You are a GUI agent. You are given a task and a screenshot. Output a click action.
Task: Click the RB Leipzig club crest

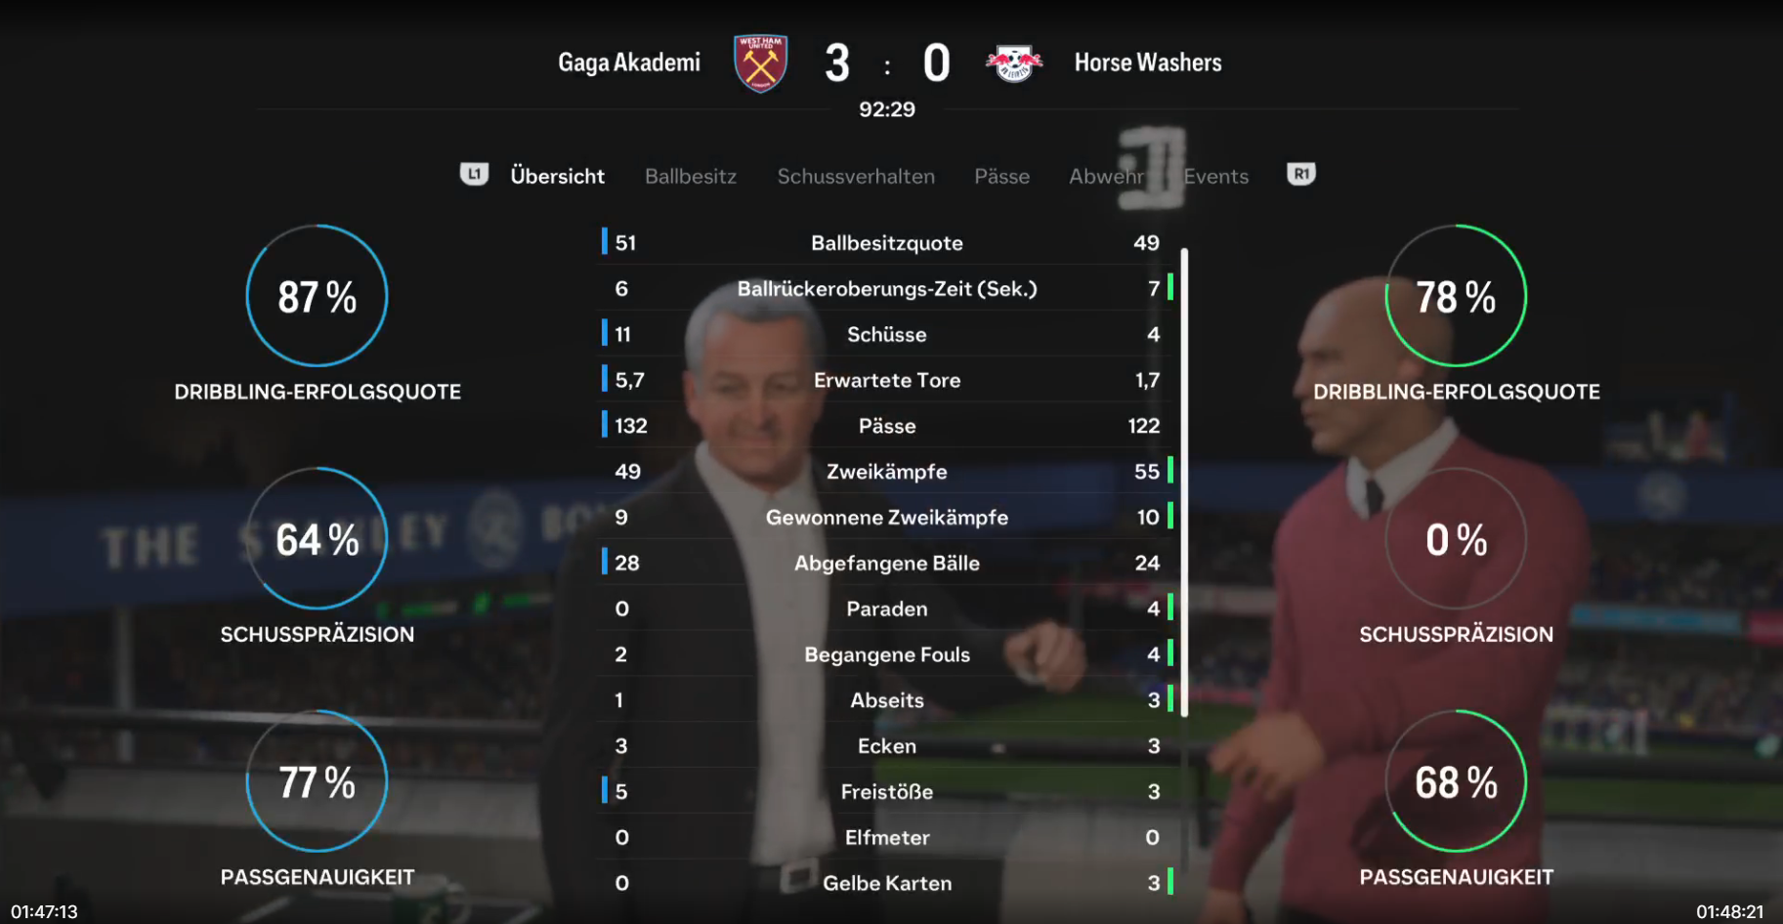1014,63
